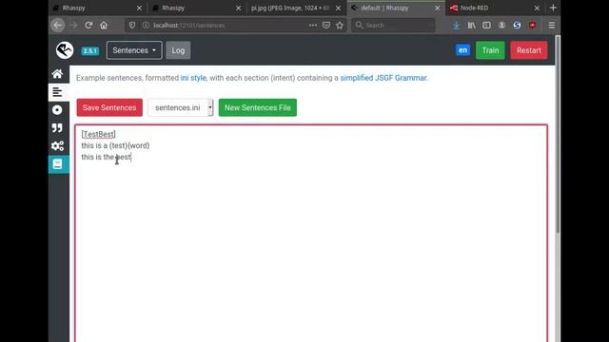Open the downloads arrow icon
Screen dimensions: 609x342
point(456,26)
